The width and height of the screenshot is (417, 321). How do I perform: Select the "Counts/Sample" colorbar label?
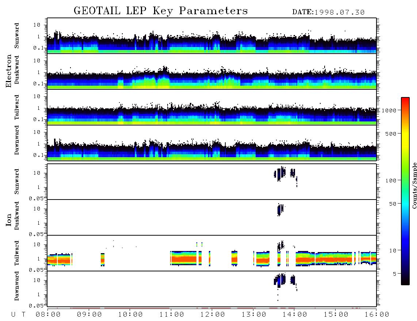414,185
